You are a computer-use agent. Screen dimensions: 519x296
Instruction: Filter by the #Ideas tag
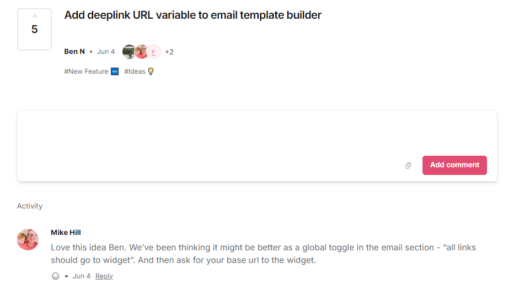(x=135, y=72)
